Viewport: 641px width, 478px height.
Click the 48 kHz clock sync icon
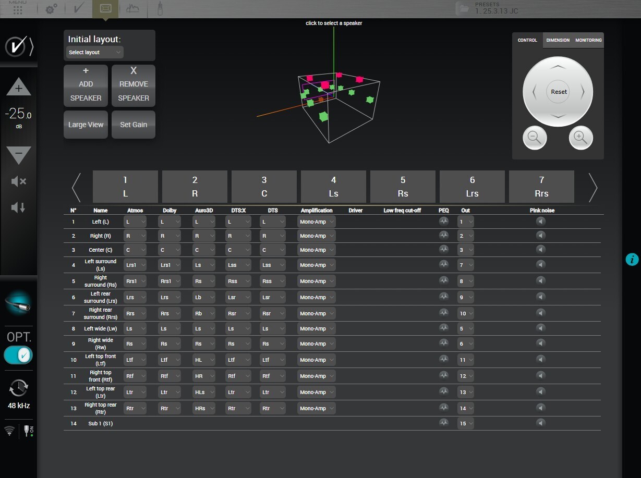click(x=19, y=388)
